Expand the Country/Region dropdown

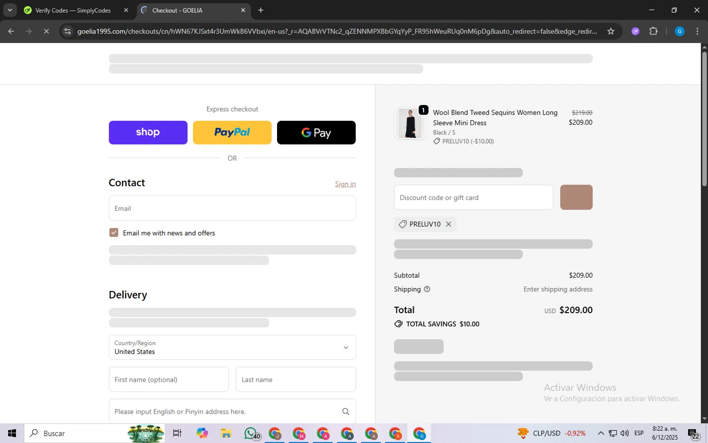[232, 347]
